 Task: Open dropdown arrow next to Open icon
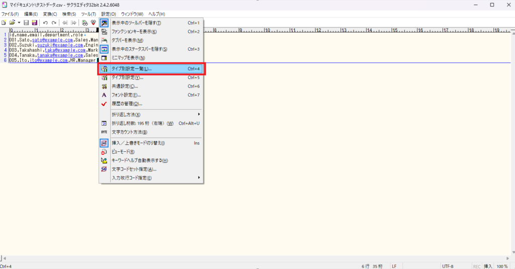[19, 23]
